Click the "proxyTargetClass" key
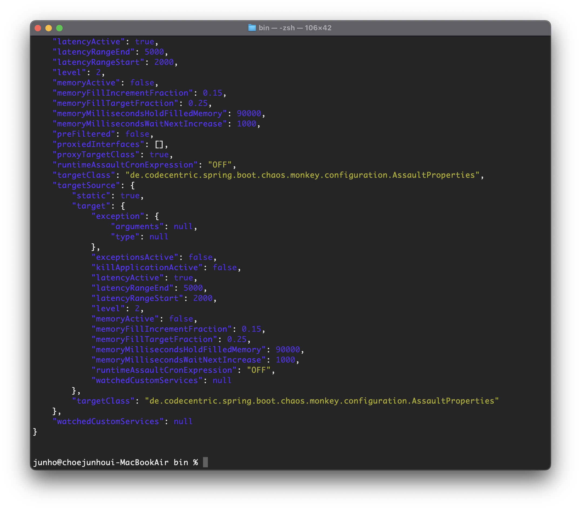This screenshot has width=581, height=510. click(96, 155)
